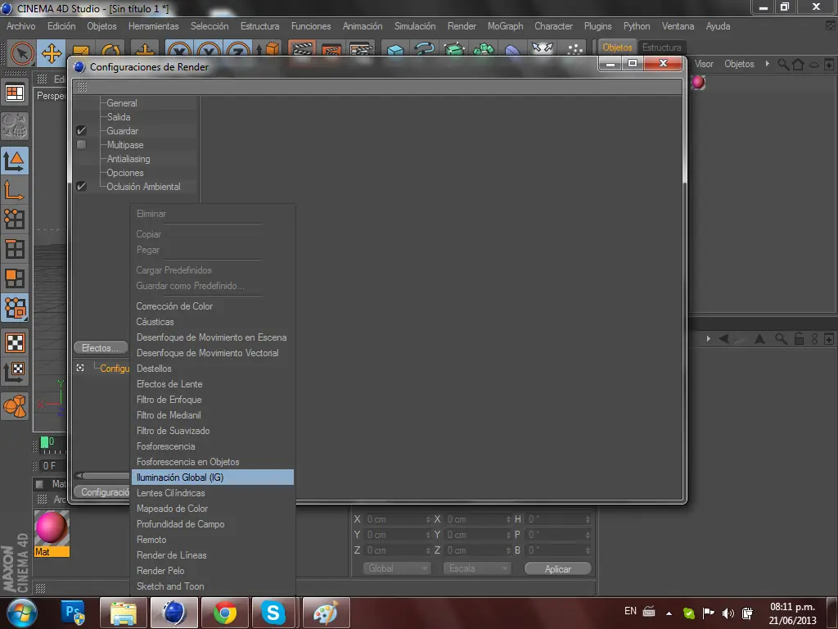
Task: Click the timeline green frame marker
Action: click(x=44, y=441)
